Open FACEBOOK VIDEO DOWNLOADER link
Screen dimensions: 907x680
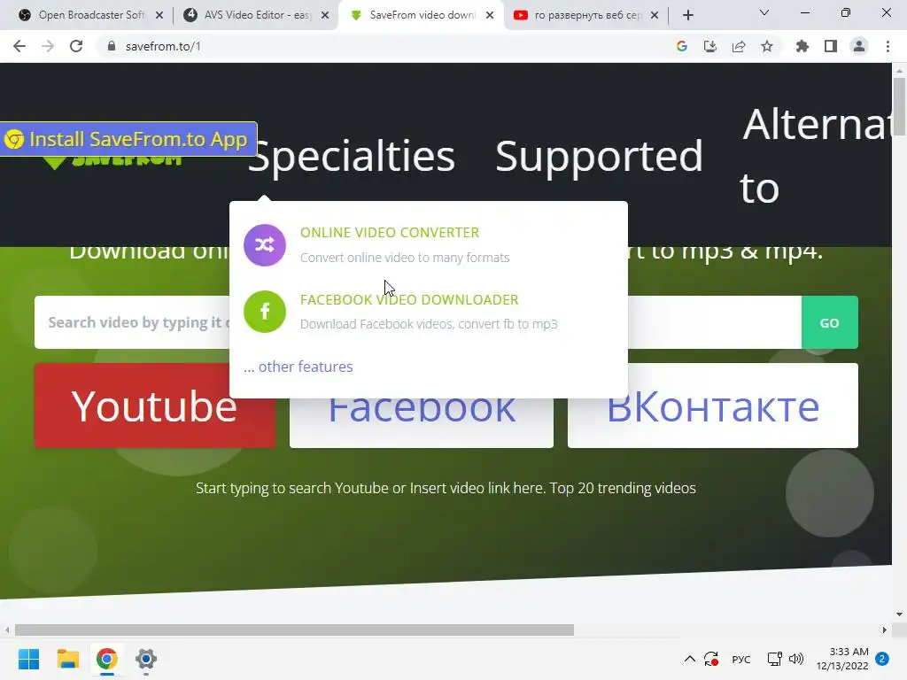[x=409, y=299]
